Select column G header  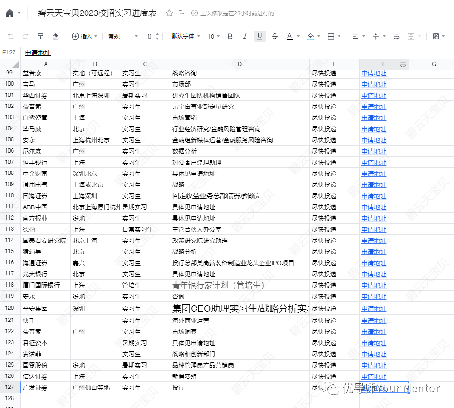434,64
